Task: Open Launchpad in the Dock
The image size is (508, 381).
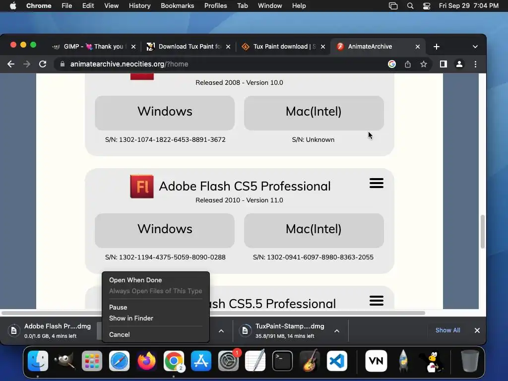Action: pos(92,361)
